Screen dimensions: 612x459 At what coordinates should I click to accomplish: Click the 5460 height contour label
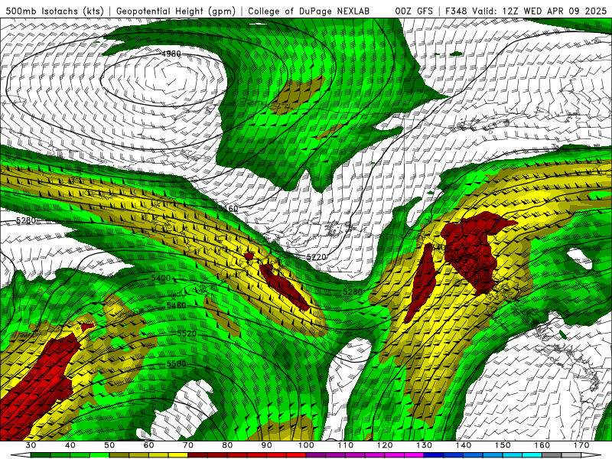[x=176, y=305]
